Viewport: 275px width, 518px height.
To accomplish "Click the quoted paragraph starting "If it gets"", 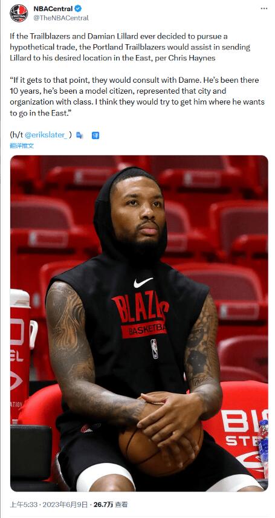I will click(137, 96).
